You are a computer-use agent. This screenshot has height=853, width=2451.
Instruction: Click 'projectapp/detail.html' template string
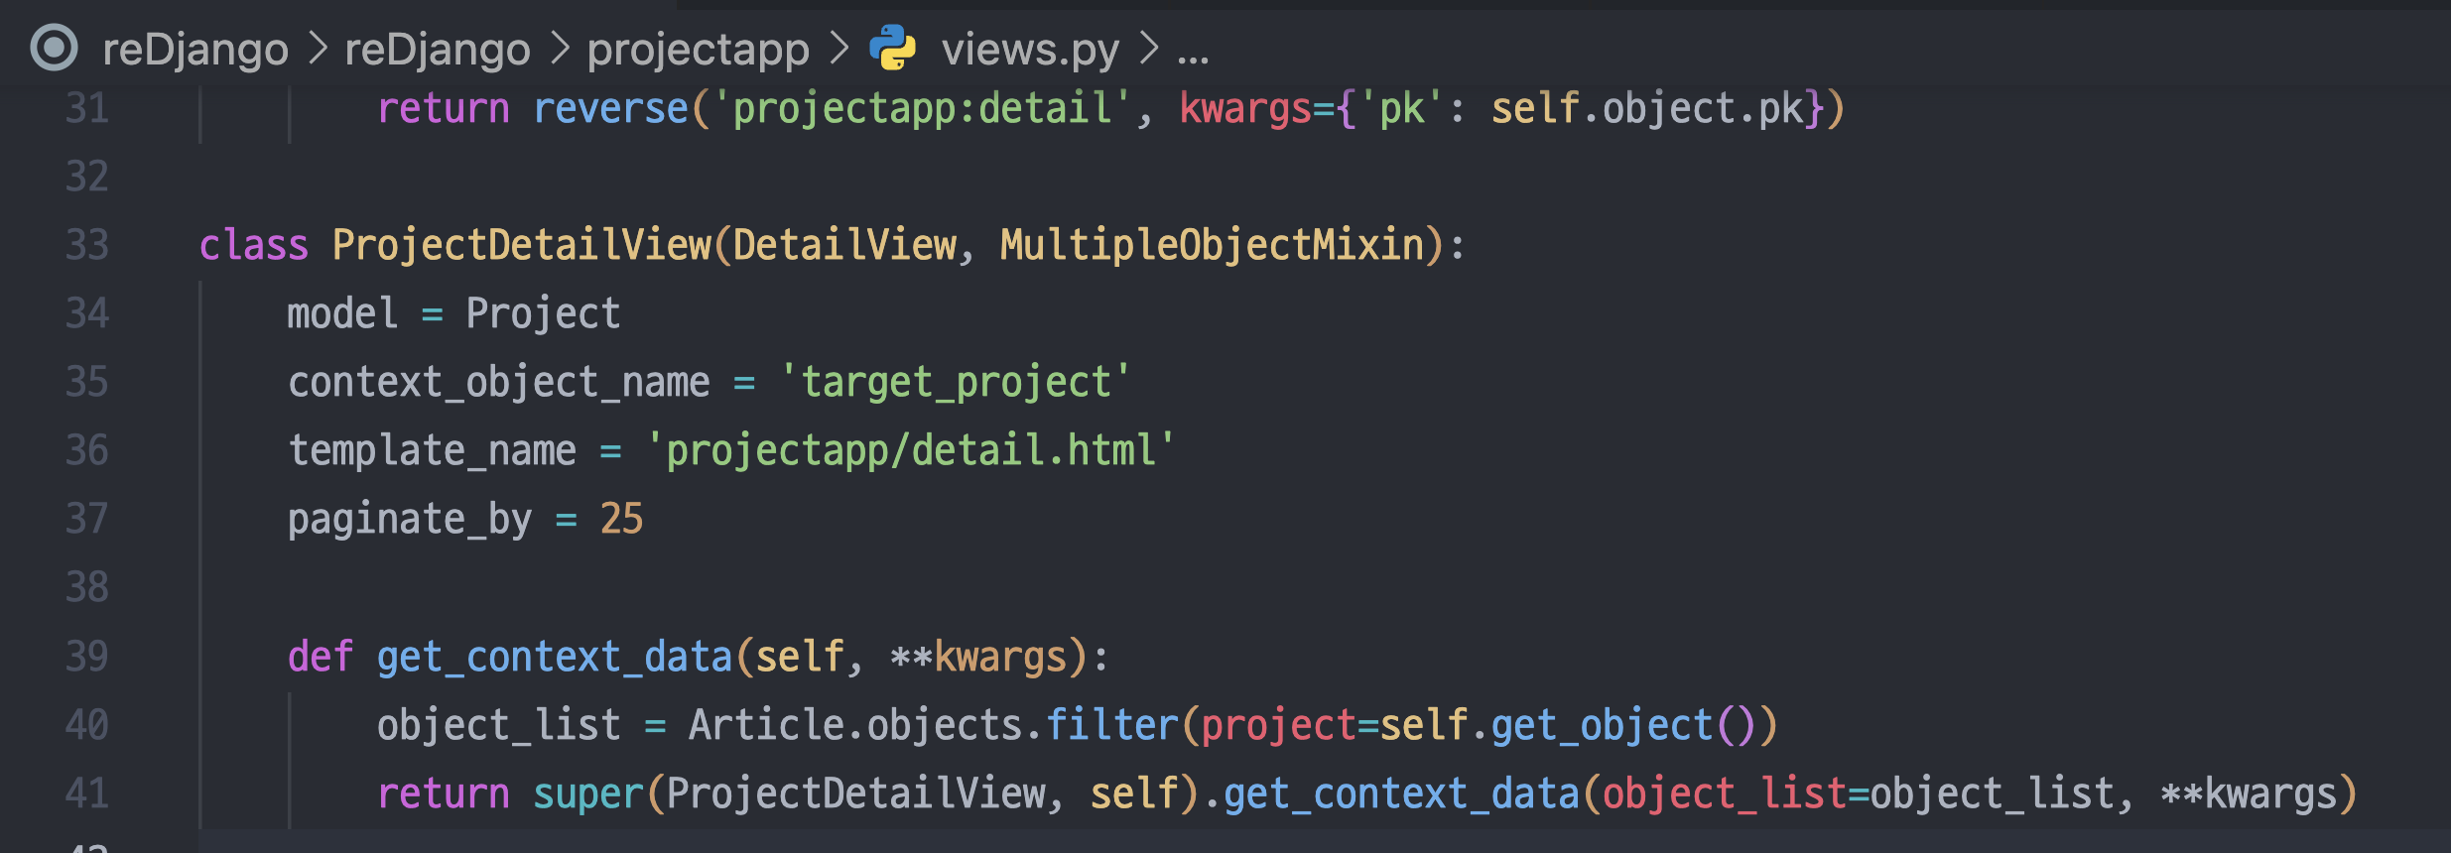coord(911,451)
